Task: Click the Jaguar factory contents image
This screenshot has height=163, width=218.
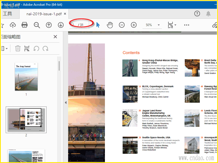Action: (x=130, y=118)
